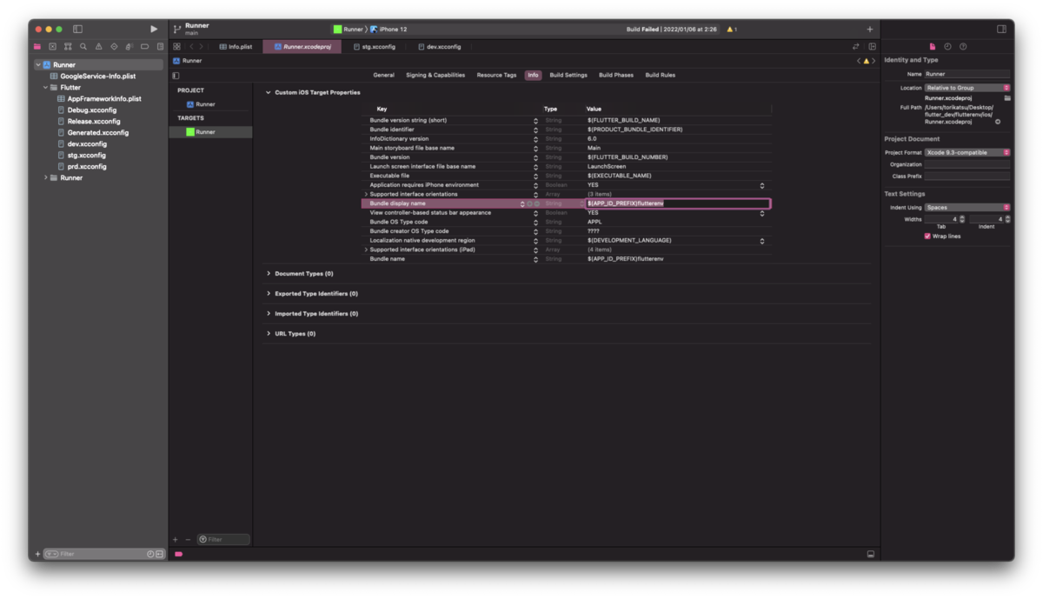Open the Project navigator folder icon

click(37, 47)
